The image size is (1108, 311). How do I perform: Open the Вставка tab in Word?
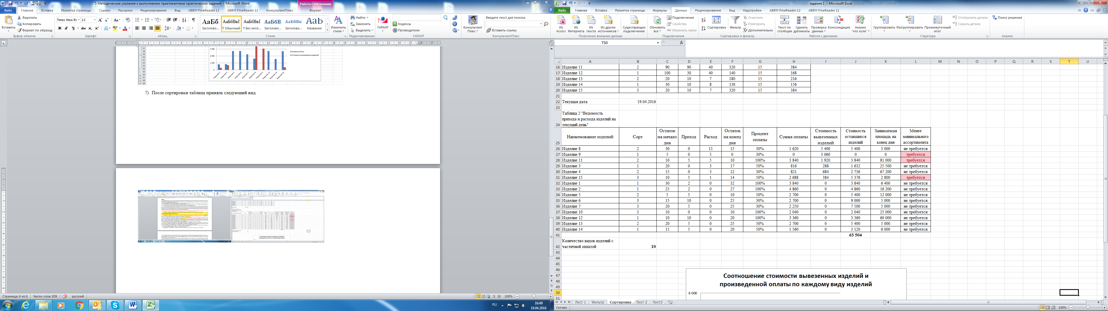pos(47,10)
